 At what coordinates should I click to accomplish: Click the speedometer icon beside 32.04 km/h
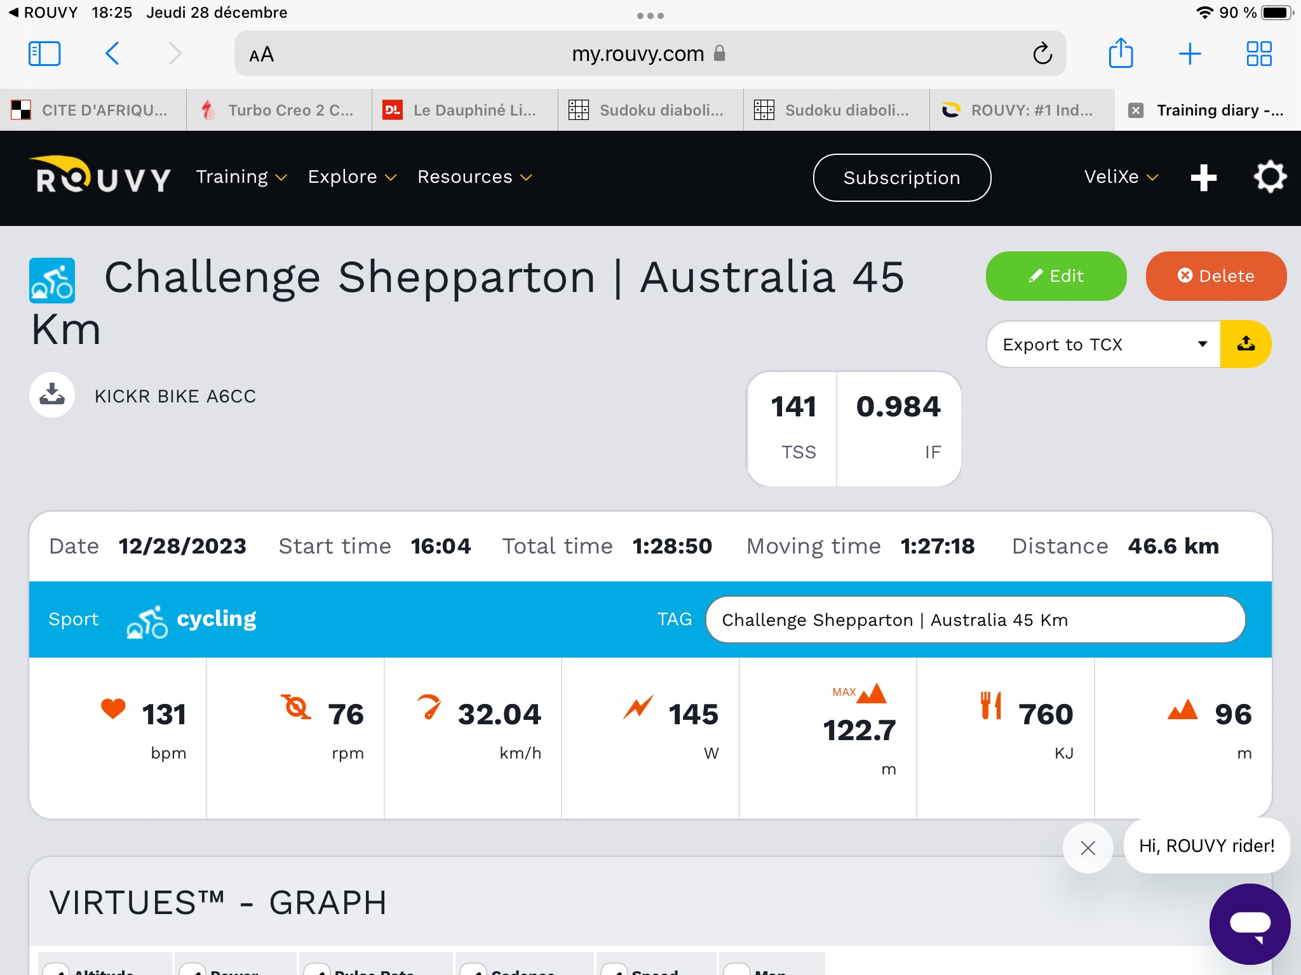[x=429, y=707]
